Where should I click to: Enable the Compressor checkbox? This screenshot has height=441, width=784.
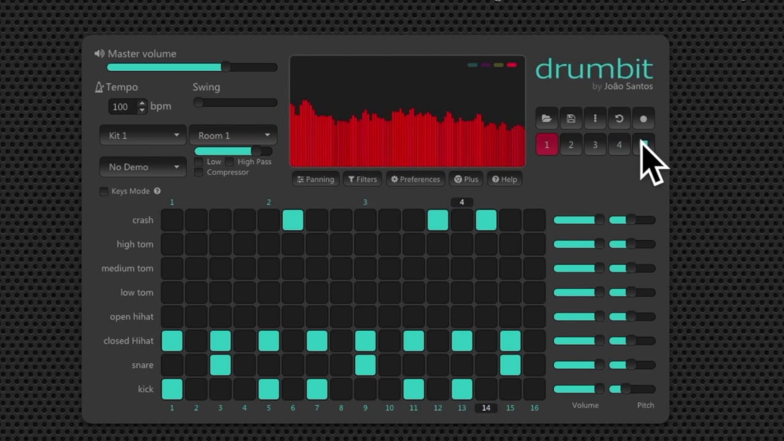[x=198, y=172]
